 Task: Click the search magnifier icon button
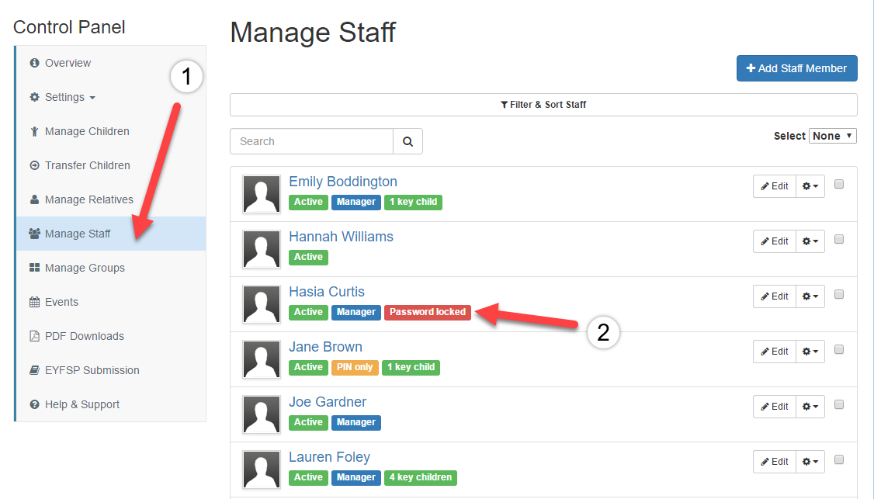tap(408, 141)
